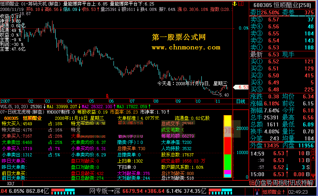
Task: Open the 成 tab under the quote panel
Action: click(299, 183)
